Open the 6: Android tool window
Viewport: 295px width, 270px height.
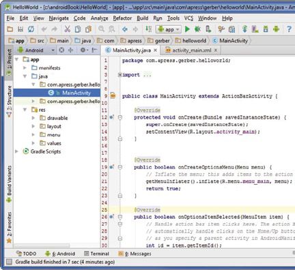point(60,254)
